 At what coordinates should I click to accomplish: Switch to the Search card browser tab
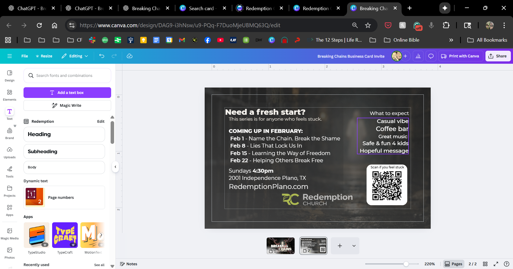pyautogui.click(x=201, y=8)
